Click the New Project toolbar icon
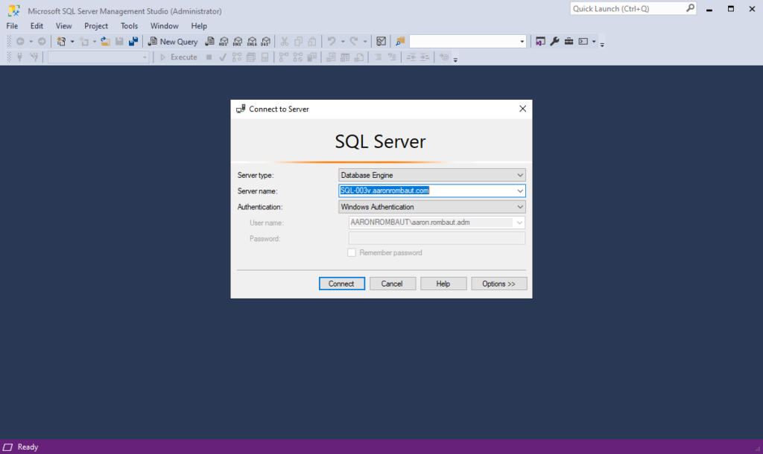 point(62,42)
